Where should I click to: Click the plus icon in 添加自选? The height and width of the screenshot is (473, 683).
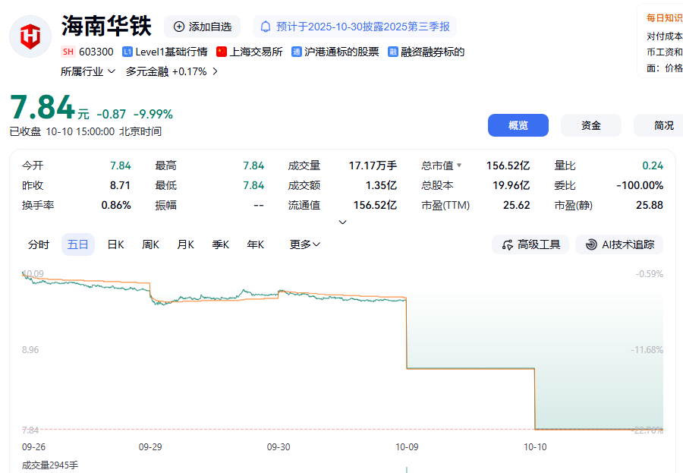point(178,27)
